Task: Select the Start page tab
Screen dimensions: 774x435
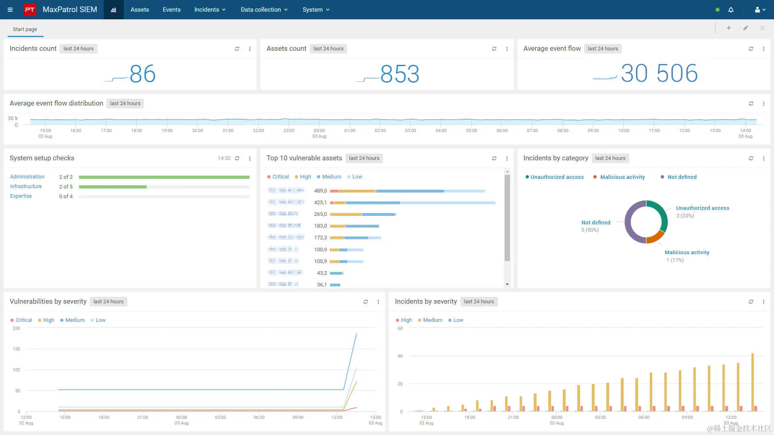Action: 25,29
